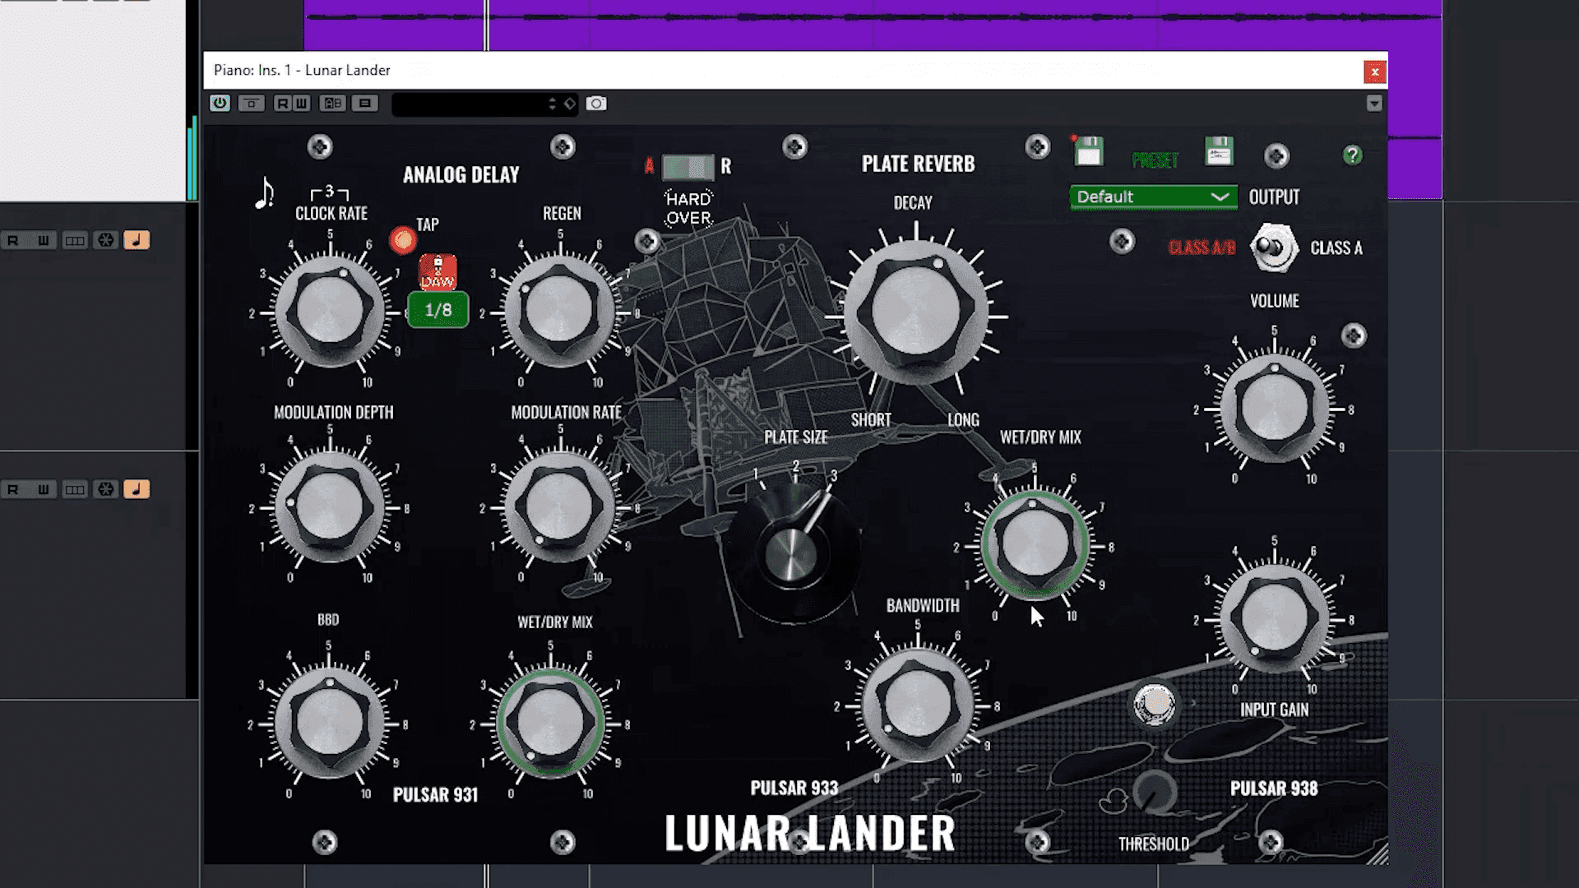Close the Lunar Lander plugin window

pos(1374,72)
